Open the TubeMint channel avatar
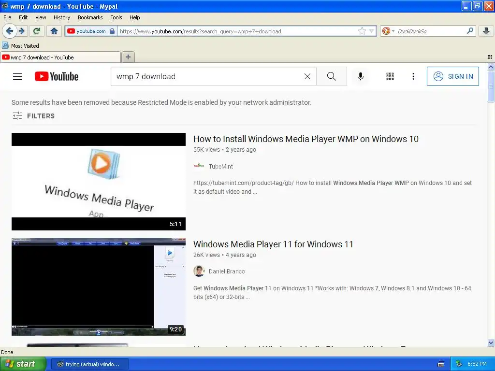495x371 pixels. tap(199, 166)
